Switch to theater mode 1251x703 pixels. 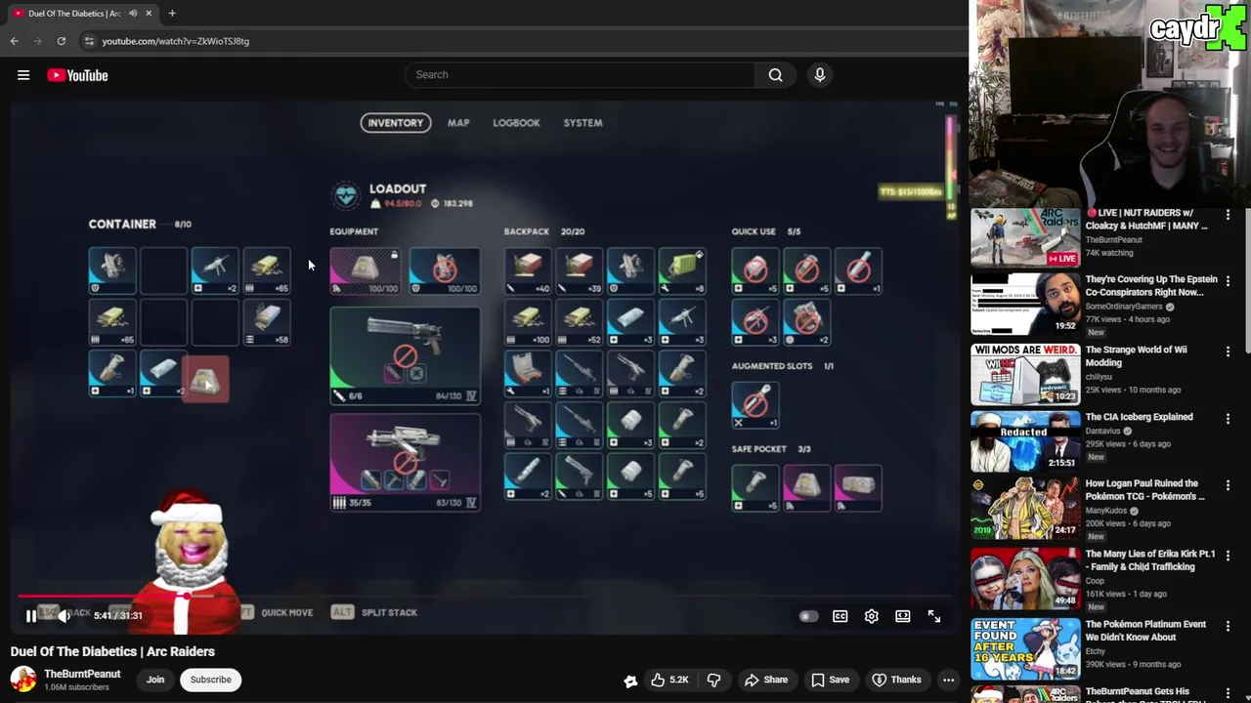902,616
